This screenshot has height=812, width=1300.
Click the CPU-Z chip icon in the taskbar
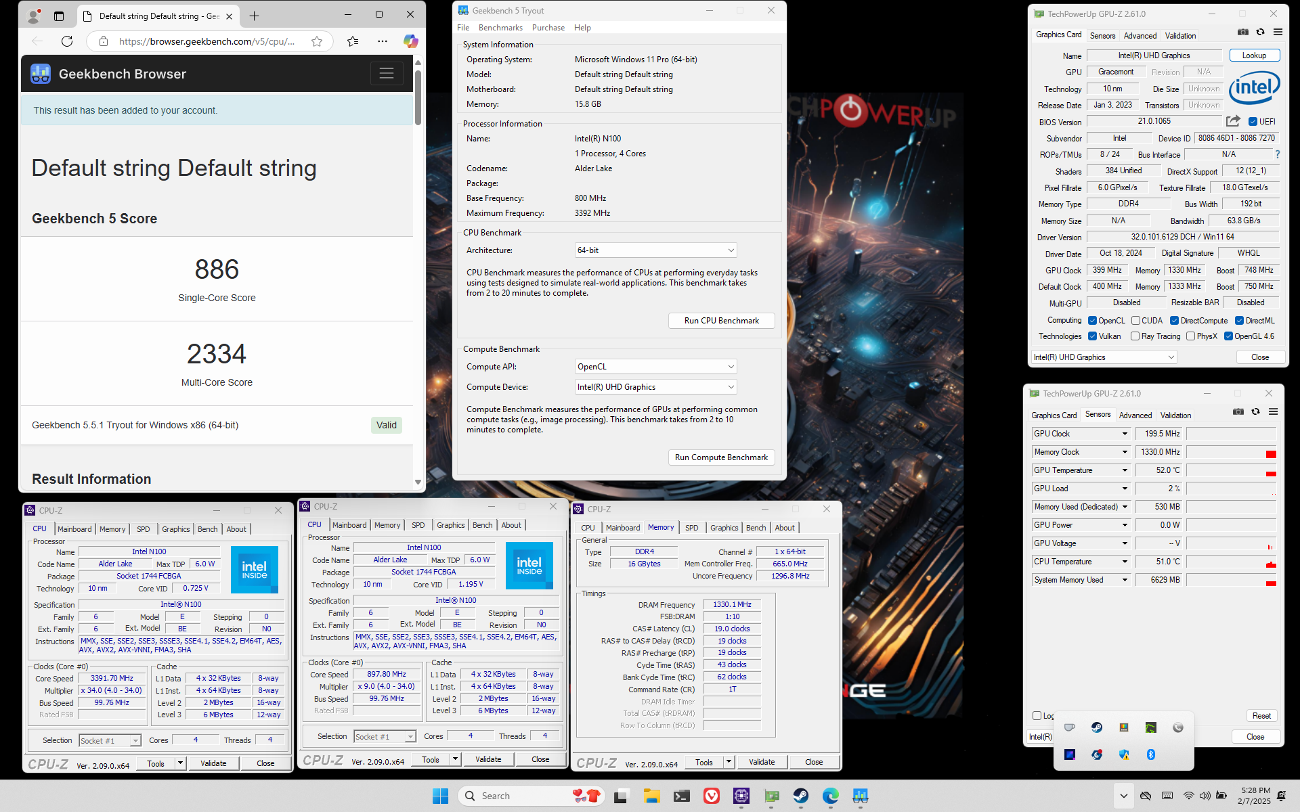(741, 796)
